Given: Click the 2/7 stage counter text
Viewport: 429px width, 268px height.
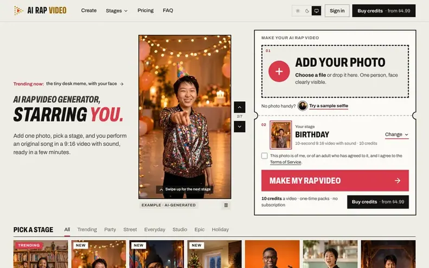Looking at the screenshot, I should [239, 117].
